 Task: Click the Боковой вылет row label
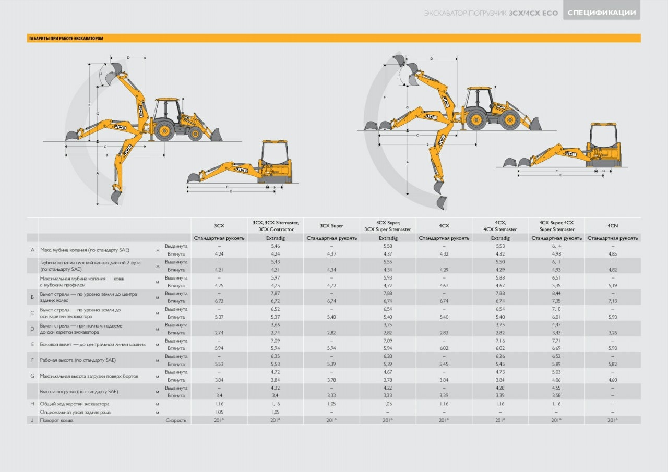pos(93,344)
